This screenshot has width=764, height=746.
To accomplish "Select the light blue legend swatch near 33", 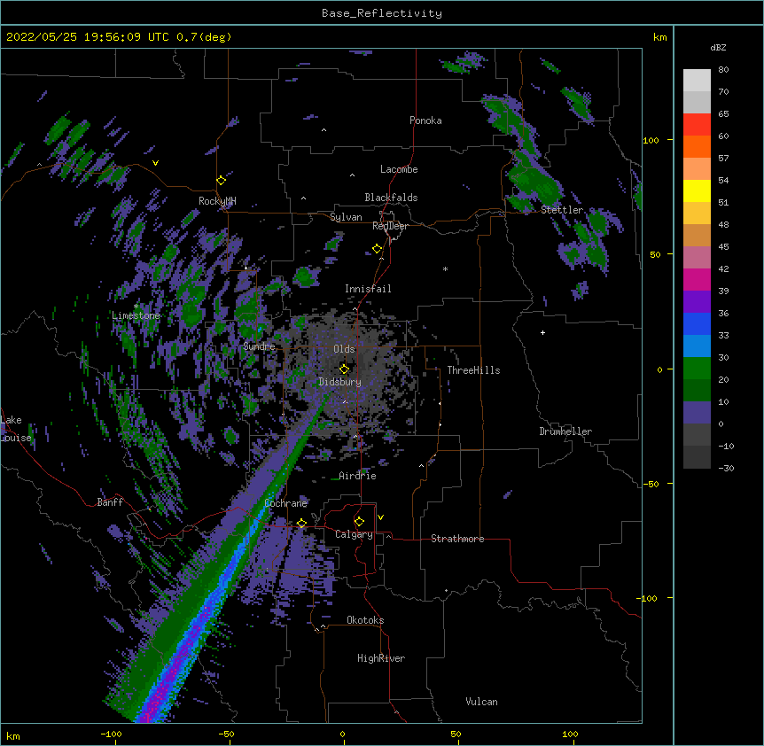I will 697,346.
